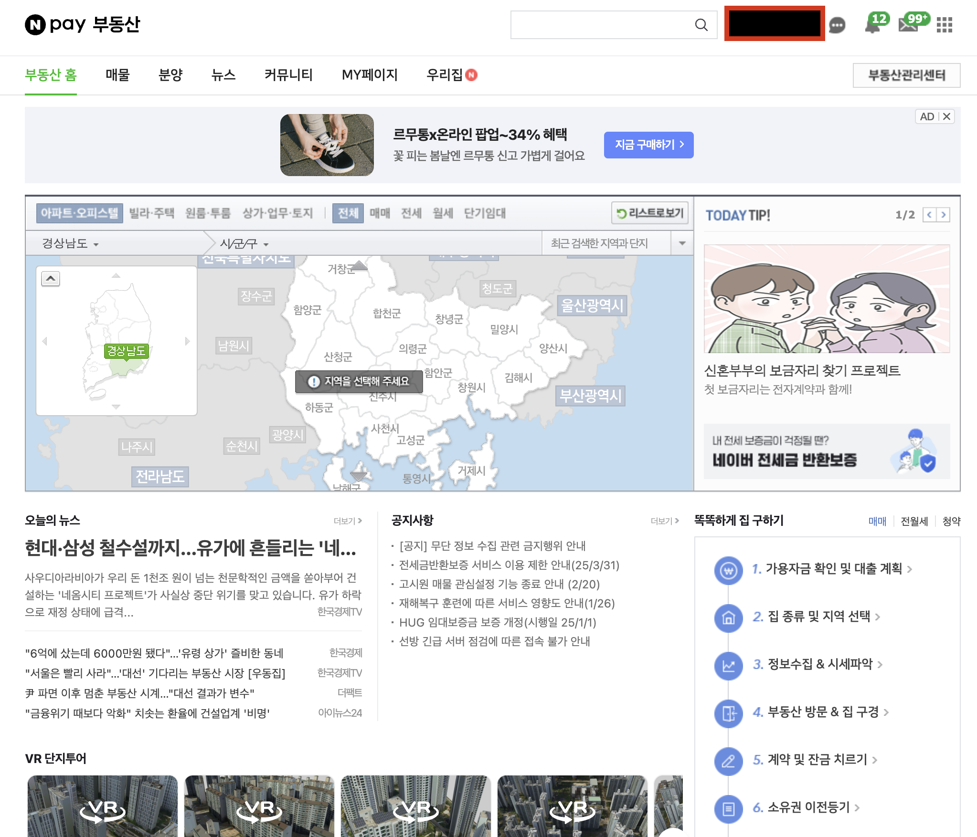This screenshot has width=977, height=837.
Task: Open the chat speech bubble icon
Action: click(x=837, y=25)
